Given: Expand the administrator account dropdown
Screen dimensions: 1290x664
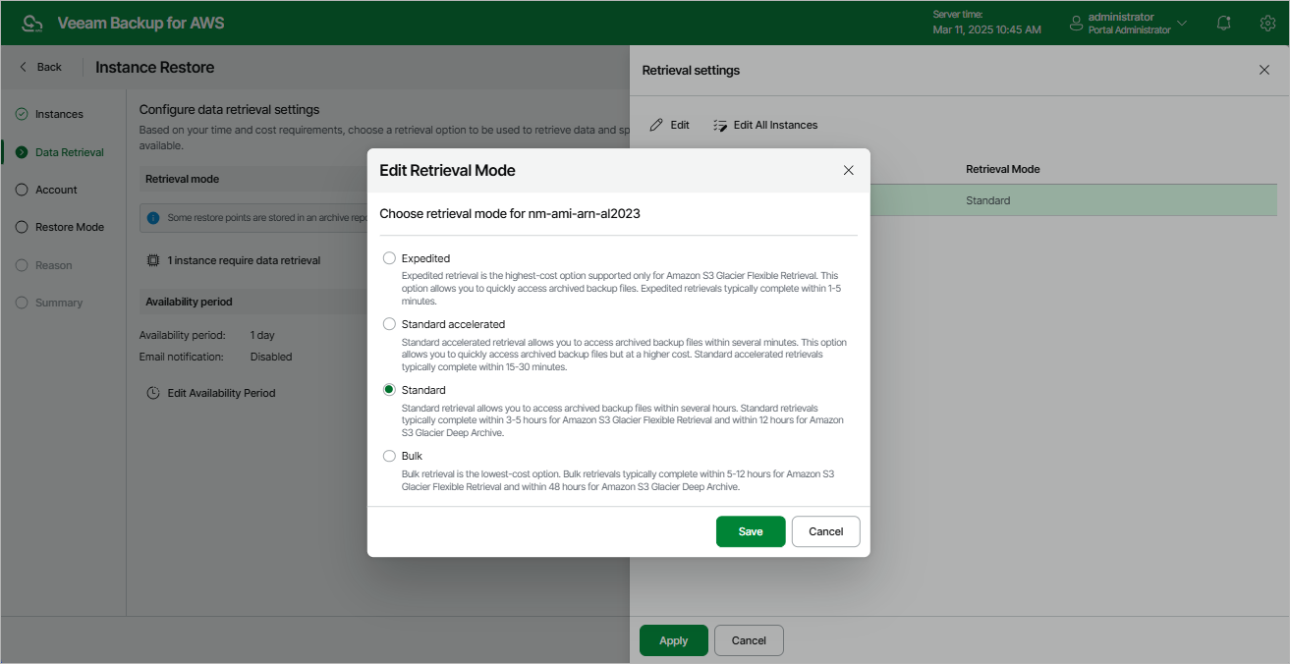Looking at the screenshot, I should [x=1182, y=23].
